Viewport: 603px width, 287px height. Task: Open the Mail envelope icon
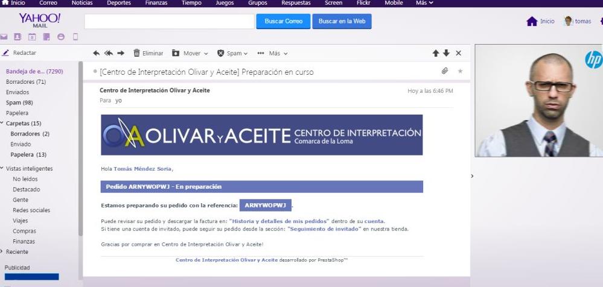coord(4,37)
